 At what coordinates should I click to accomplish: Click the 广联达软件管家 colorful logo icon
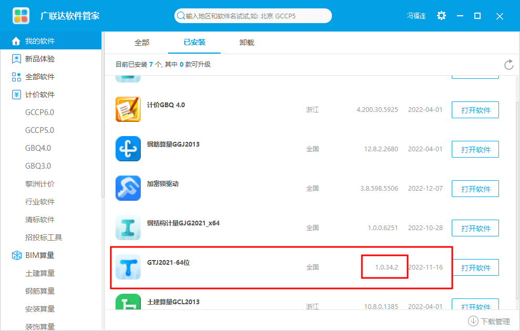point(21,16)
